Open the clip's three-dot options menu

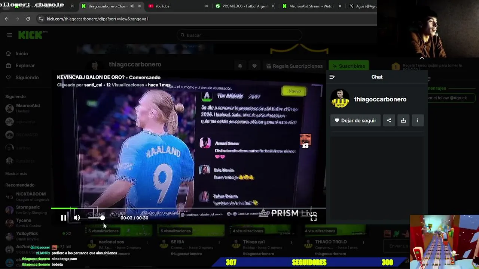coord(418,120)
